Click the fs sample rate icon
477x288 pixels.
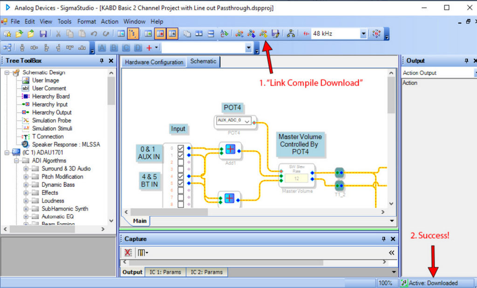tap(306, 34)
